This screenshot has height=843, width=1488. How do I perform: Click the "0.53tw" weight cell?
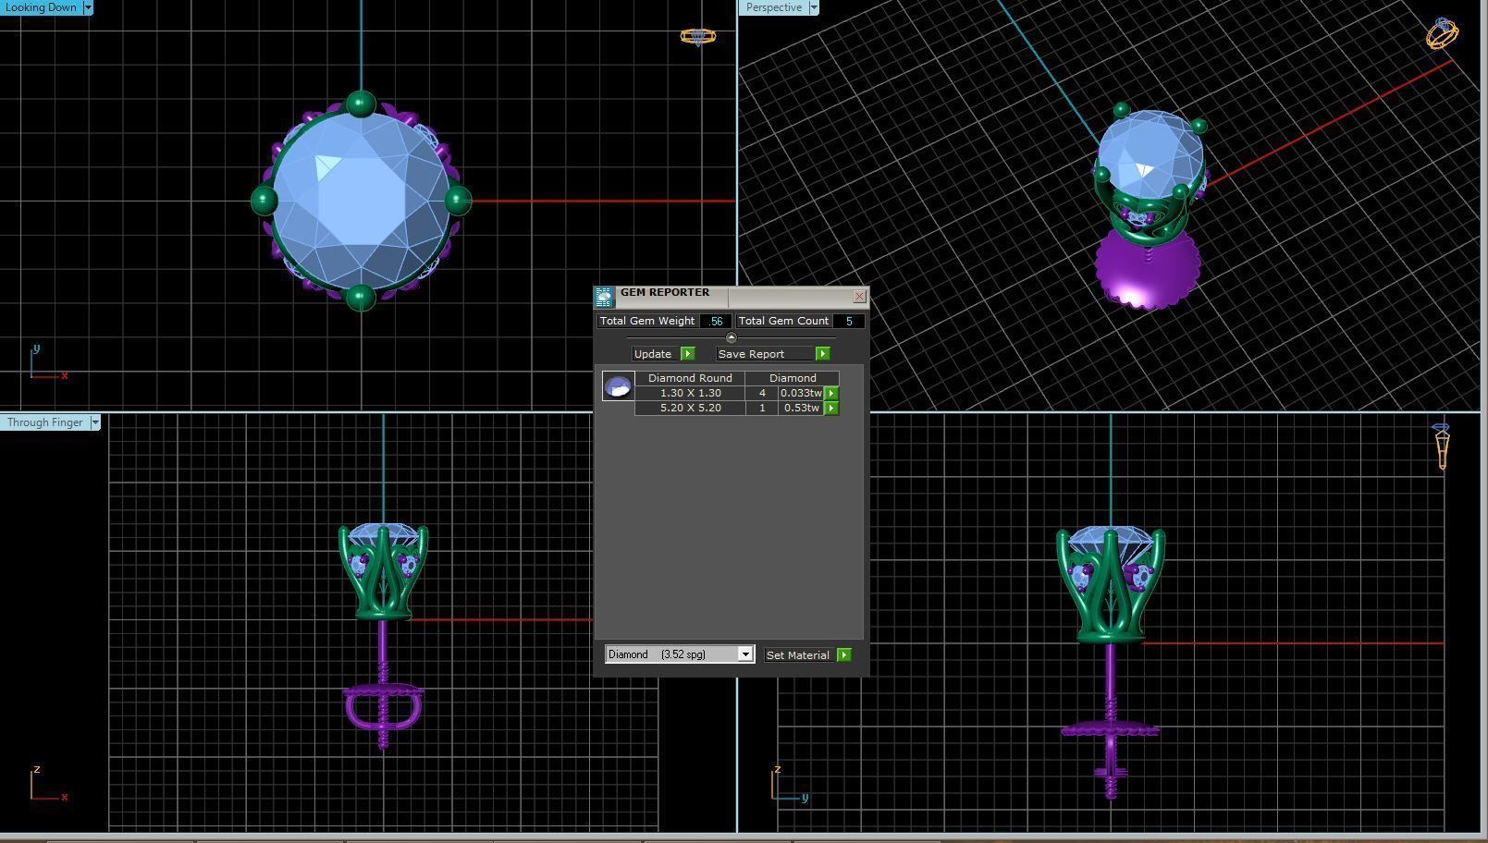pyautogui.click(x=801, y=408)
